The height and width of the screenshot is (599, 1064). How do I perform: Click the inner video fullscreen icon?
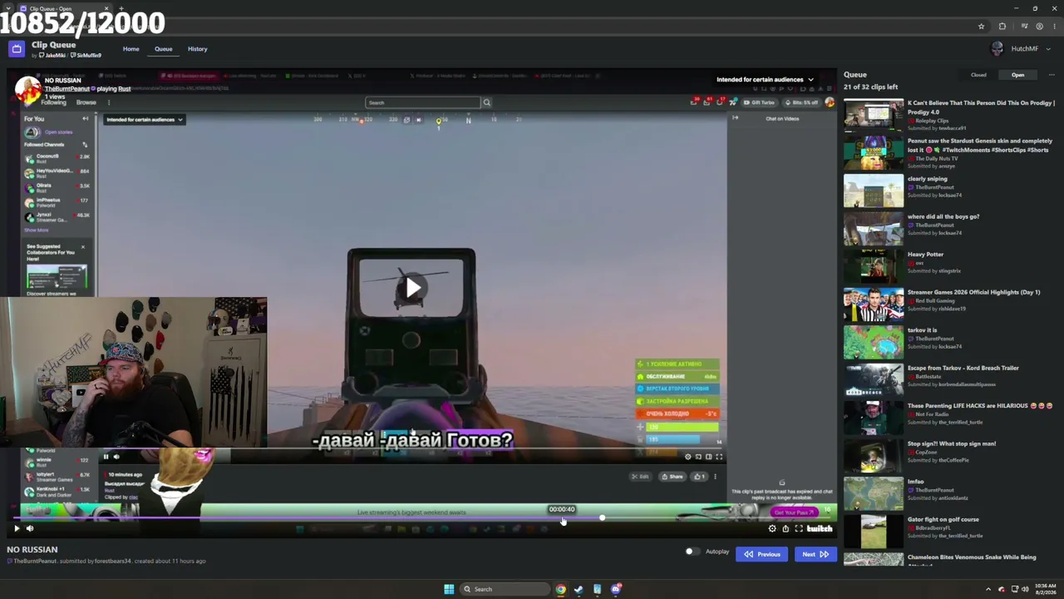point(719,457)
